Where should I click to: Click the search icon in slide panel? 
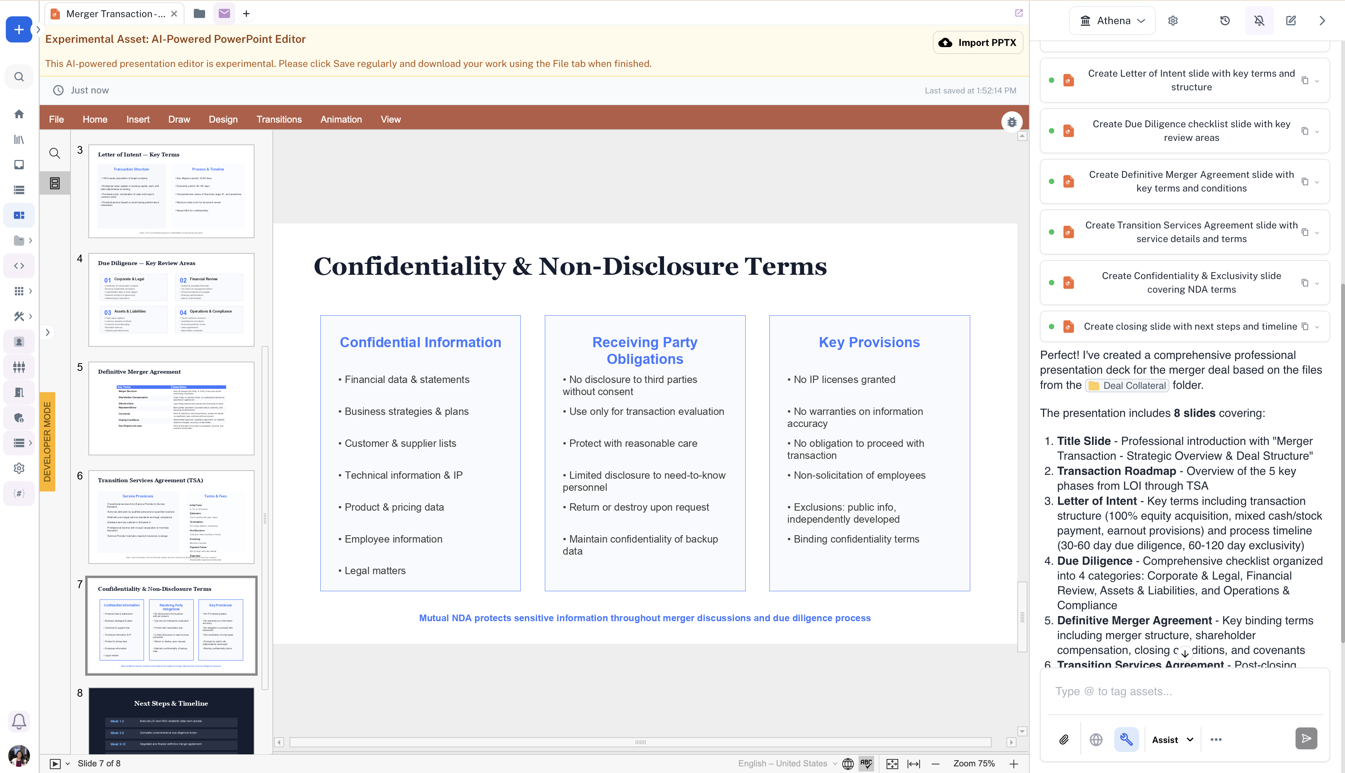coord(54,153)
